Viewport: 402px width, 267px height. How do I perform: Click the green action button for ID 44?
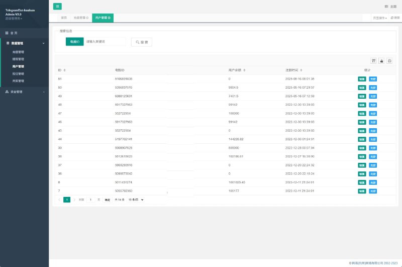point(362,139)
